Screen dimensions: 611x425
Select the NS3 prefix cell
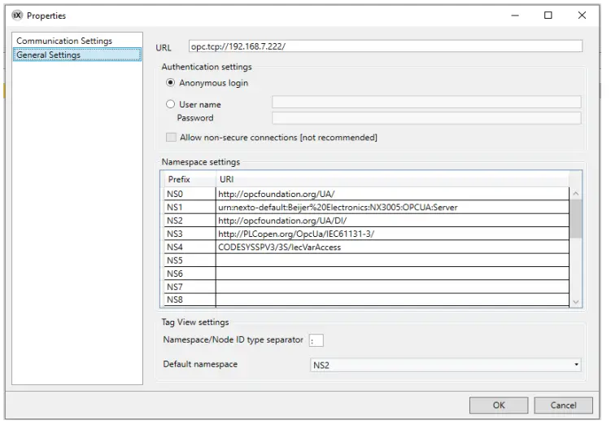(x=190, y=234)
